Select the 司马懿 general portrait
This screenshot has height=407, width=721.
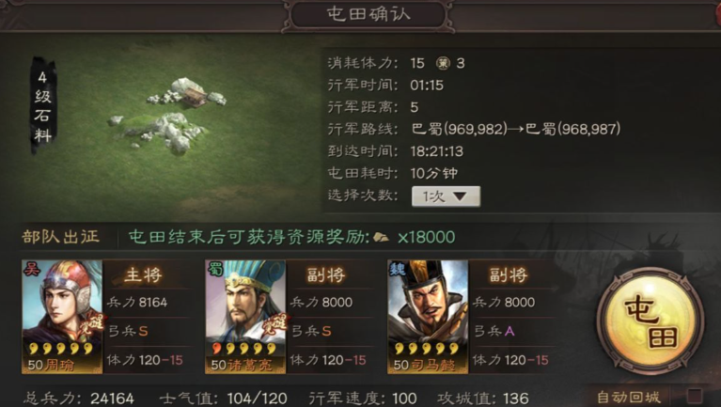point(428,317)
